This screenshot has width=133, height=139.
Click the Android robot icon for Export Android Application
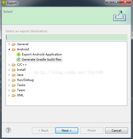click(19, 54)
